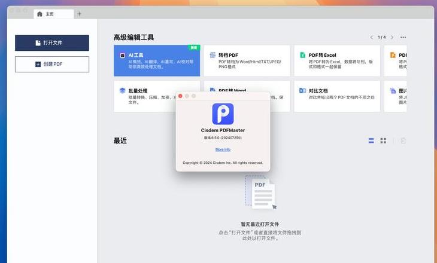
Task: Open the more options ellipsis menu
Action: pos(403,37)
